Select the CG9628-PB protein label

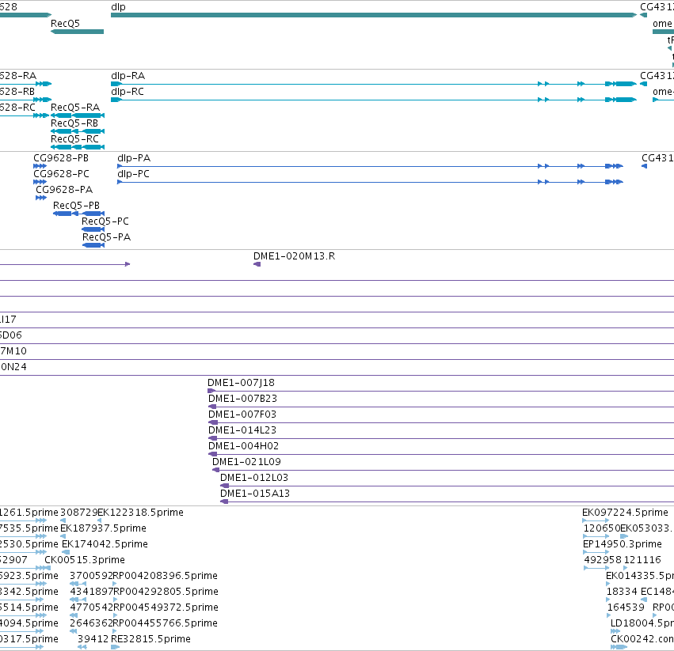pyautogui.click(x=61, y=158)
